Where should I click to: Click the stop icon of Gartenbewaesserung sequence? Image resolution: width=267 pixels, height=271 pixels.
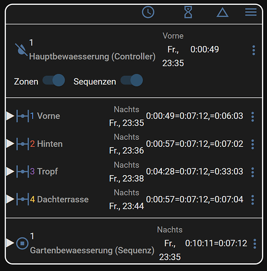click(x=22, y=243)
